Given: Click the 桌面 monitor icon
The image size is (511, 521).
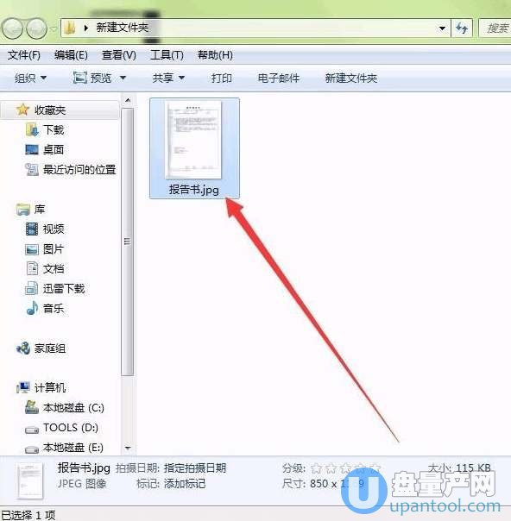Looking at the screenshot, I should coord(32,150).
